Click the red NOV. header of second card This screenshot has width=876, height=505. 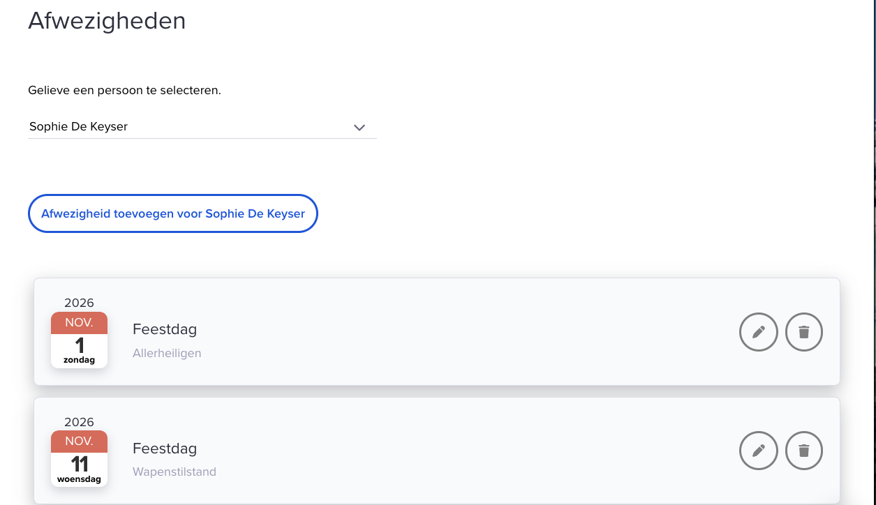coord(79,442)
